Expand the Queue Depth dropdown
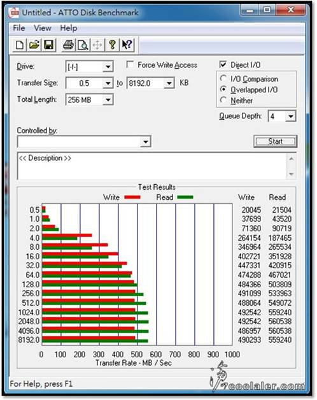Image resolution: width=317 pixels, height=400 pixels. click(290, 117)
